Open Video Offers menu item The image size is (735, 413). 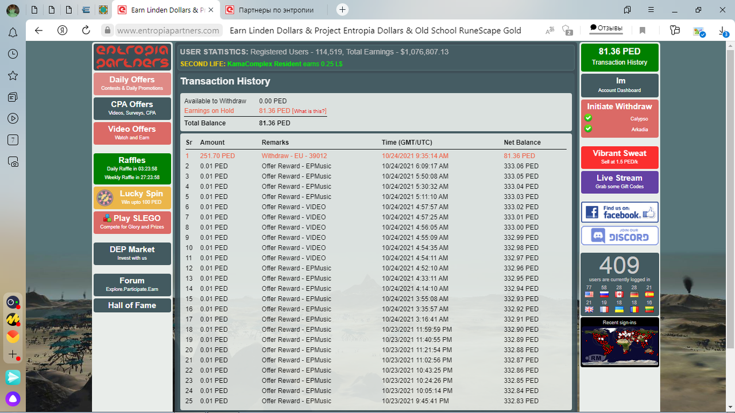point(132,133)
